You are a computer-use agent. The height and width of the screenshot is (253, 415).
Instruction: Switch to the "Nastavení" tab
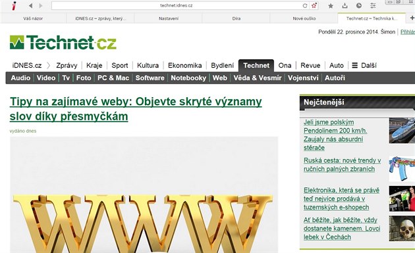coord(169,18)
